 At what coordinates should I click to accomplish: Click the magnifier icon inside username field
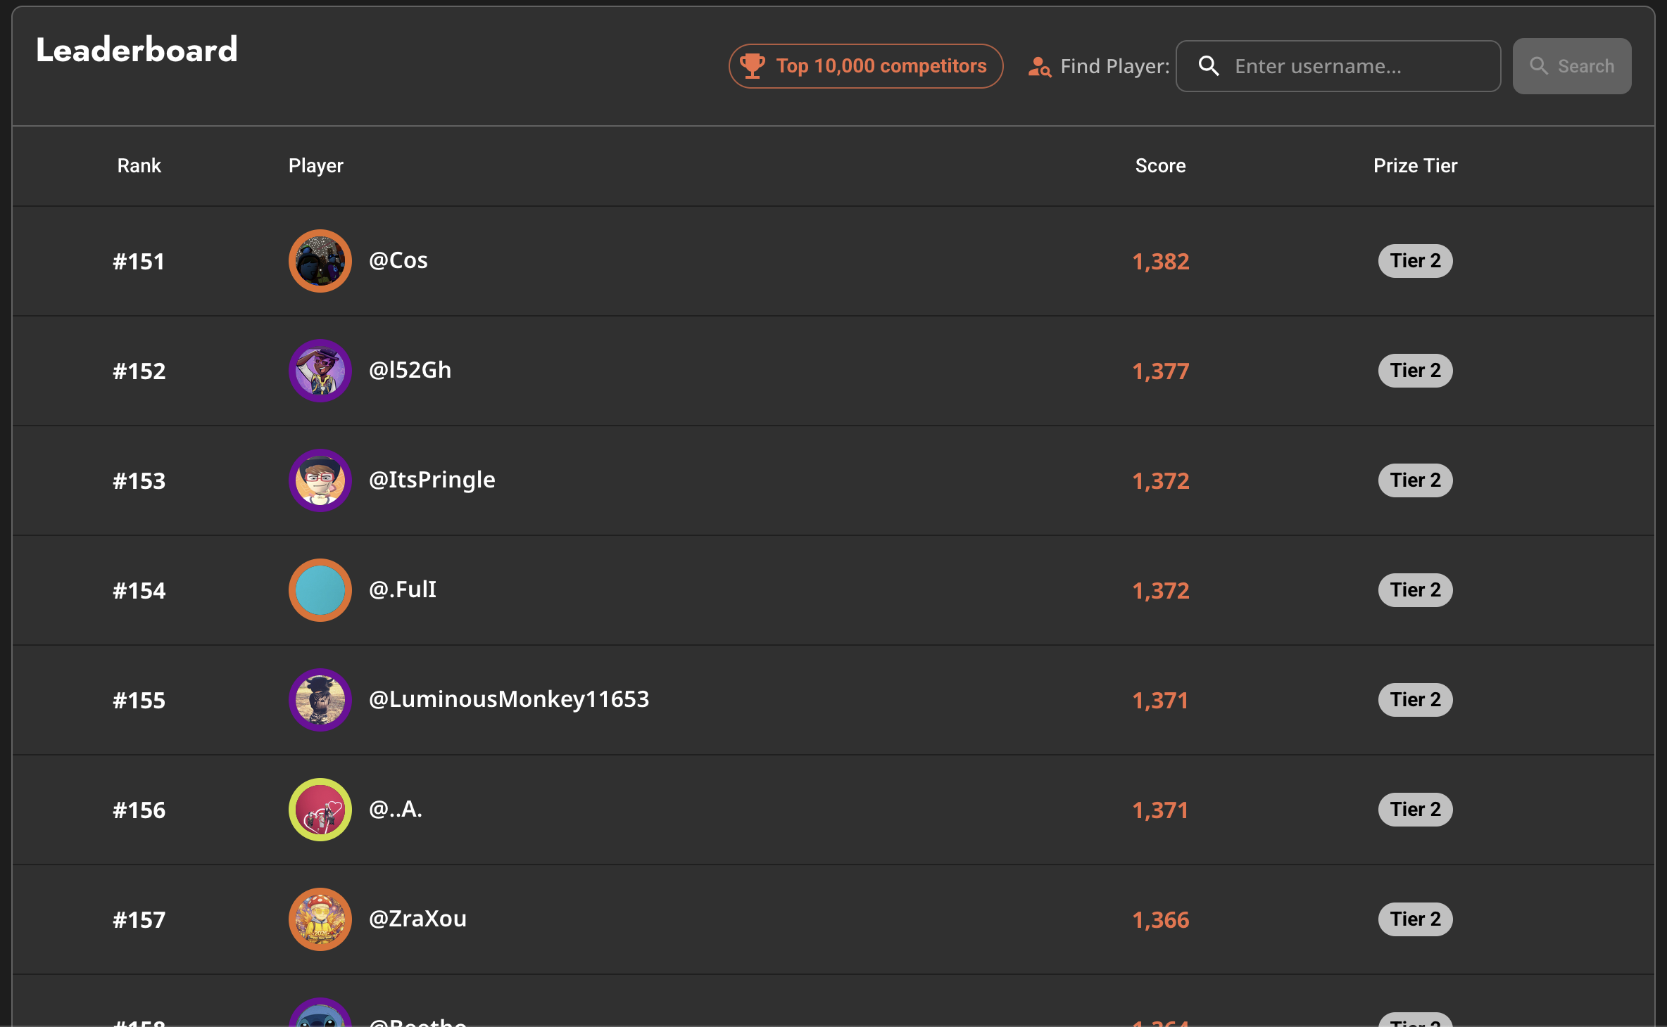pos(1209,66)
